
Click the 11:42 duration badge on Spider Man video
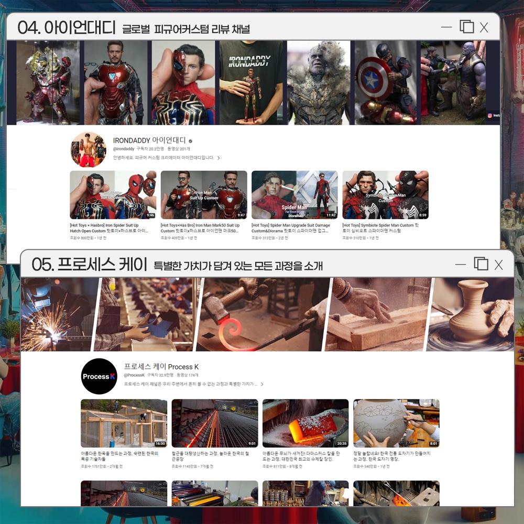331,215
